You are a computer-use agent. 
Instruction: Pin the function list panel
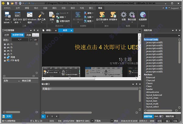point(176,30)
